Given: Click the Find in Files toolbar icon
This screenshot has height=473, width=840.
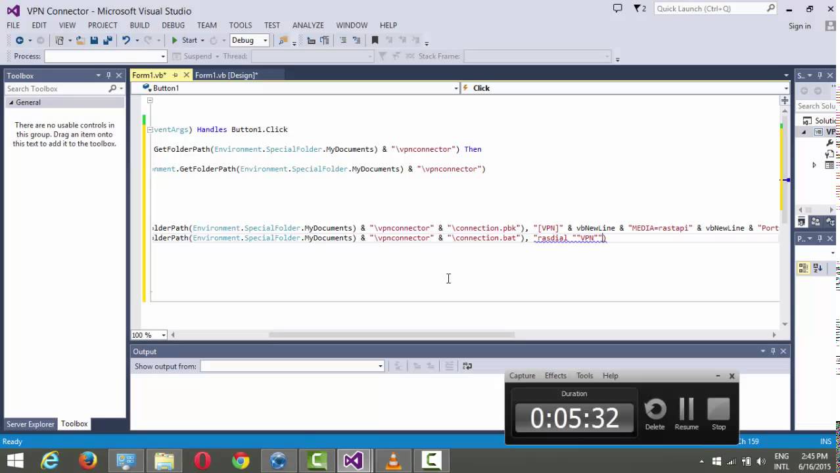Looking at the screenshot, I should click(x=283, y=41).
